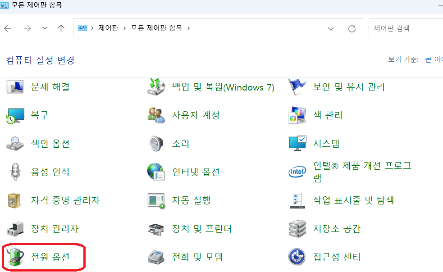Open the 문제 해결 troubleshooting icon
This screenshot has height=272, width=443.
(15, 87)
